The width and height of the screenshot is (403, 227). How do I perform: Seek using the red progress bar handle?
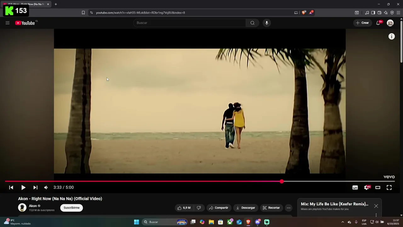(282, 181)
